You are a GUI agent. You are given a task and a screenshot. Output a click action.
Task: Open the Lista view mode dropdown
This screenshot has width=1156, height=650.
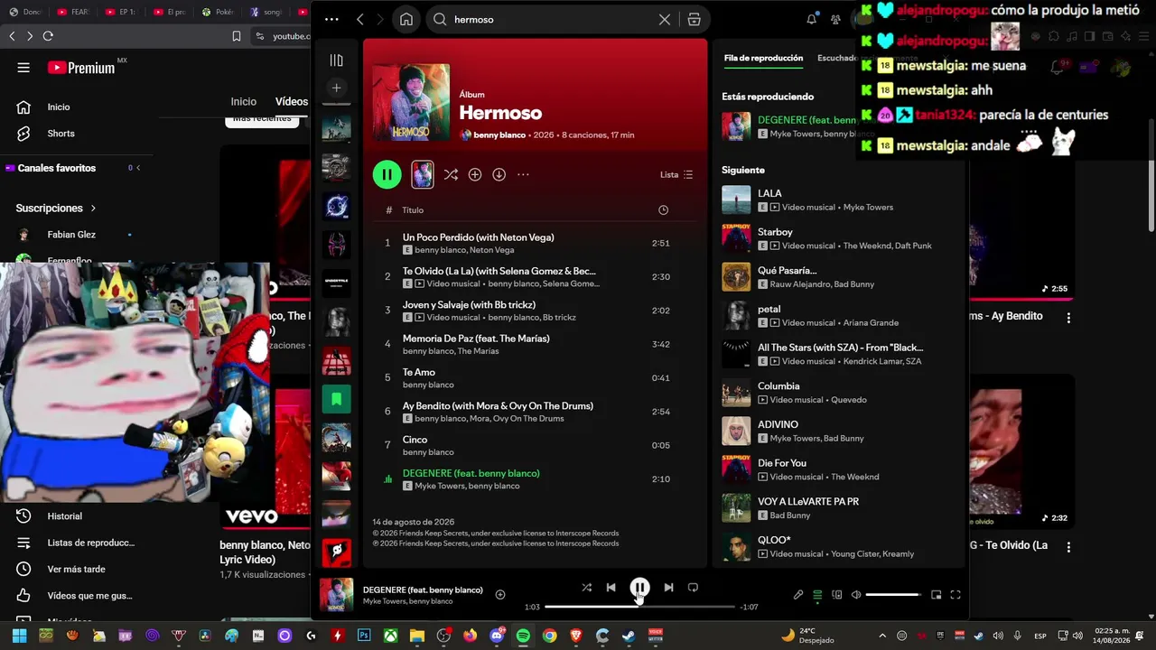coord(676,174)
